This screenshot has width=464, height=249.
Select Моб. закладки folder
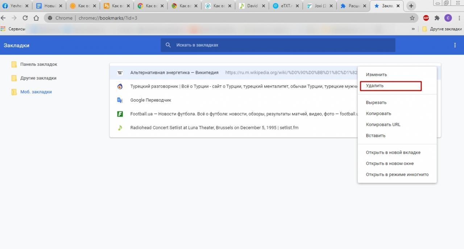coord(32,92)
